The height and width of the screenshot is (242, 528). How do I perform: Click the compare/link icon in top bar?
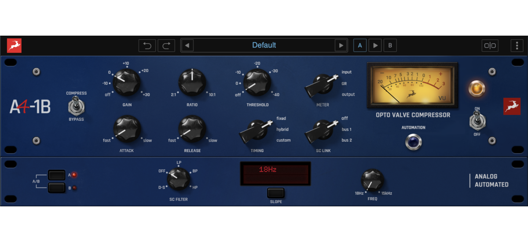click(490, 45)
